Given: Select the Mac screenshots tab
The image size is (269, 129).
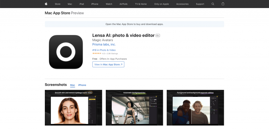Looking at the screenshot, I should [73, 85].
